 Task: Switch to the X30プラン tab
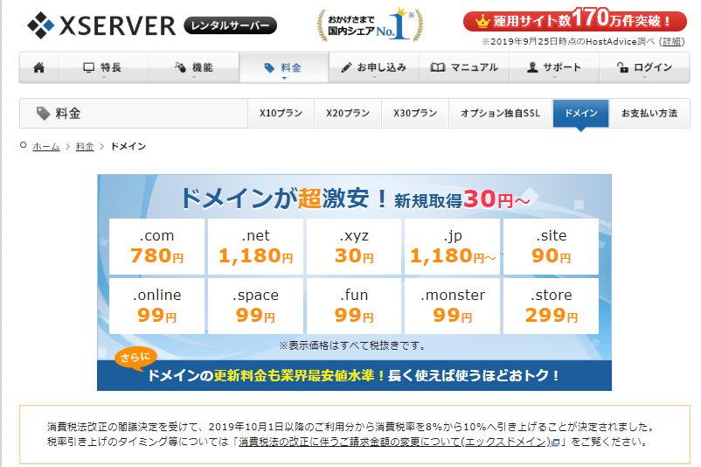point(415,113)
